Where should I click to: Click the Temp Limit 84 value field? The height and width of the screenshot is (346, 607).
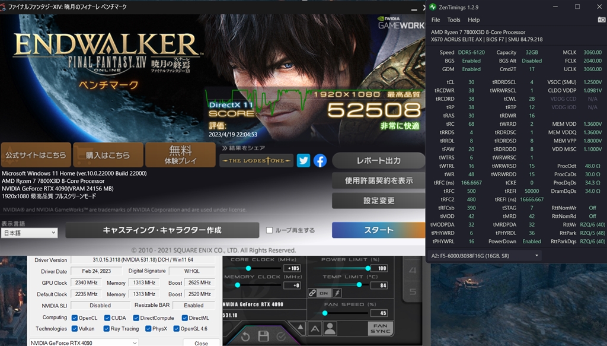click(x=379, y=285)
